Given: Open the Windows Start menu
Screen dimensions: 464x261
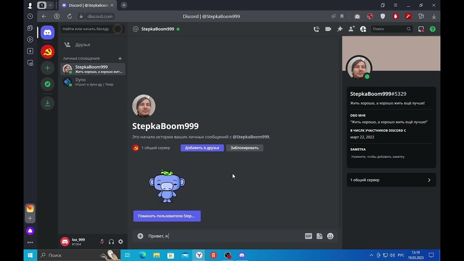Looking at the screenshot, I should (30, 255).
